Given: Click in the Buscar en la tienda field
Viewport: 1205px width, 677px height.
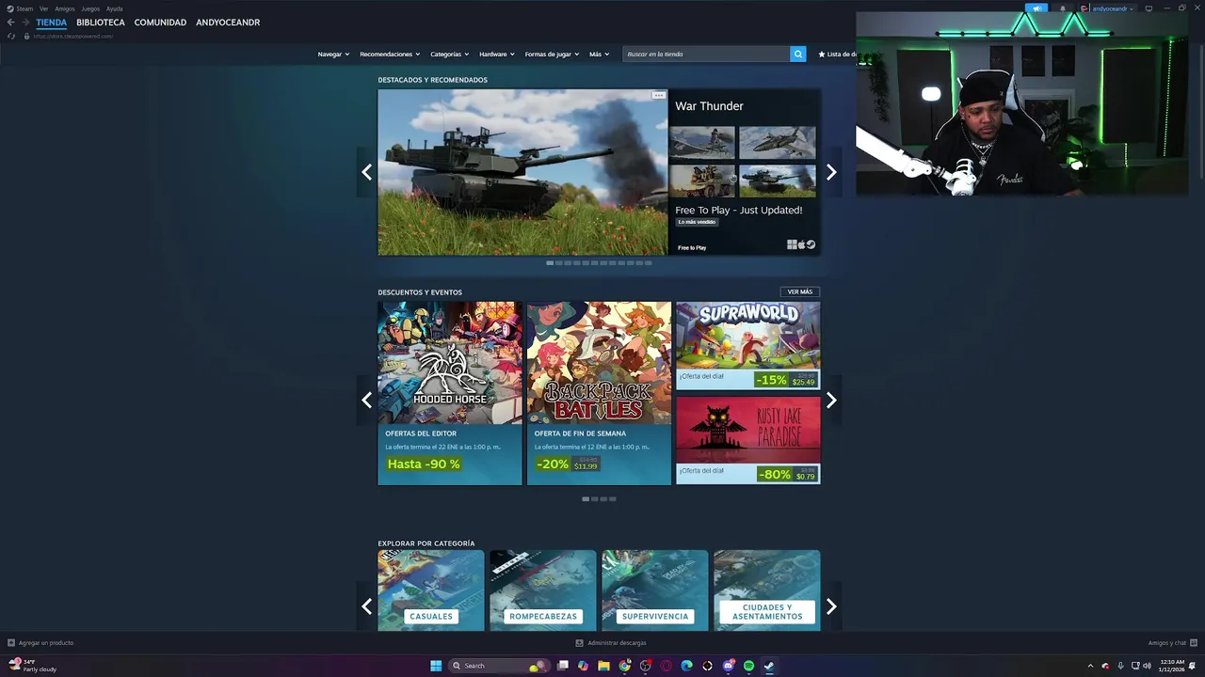Looking at the screenshot, I should (707, 54).
